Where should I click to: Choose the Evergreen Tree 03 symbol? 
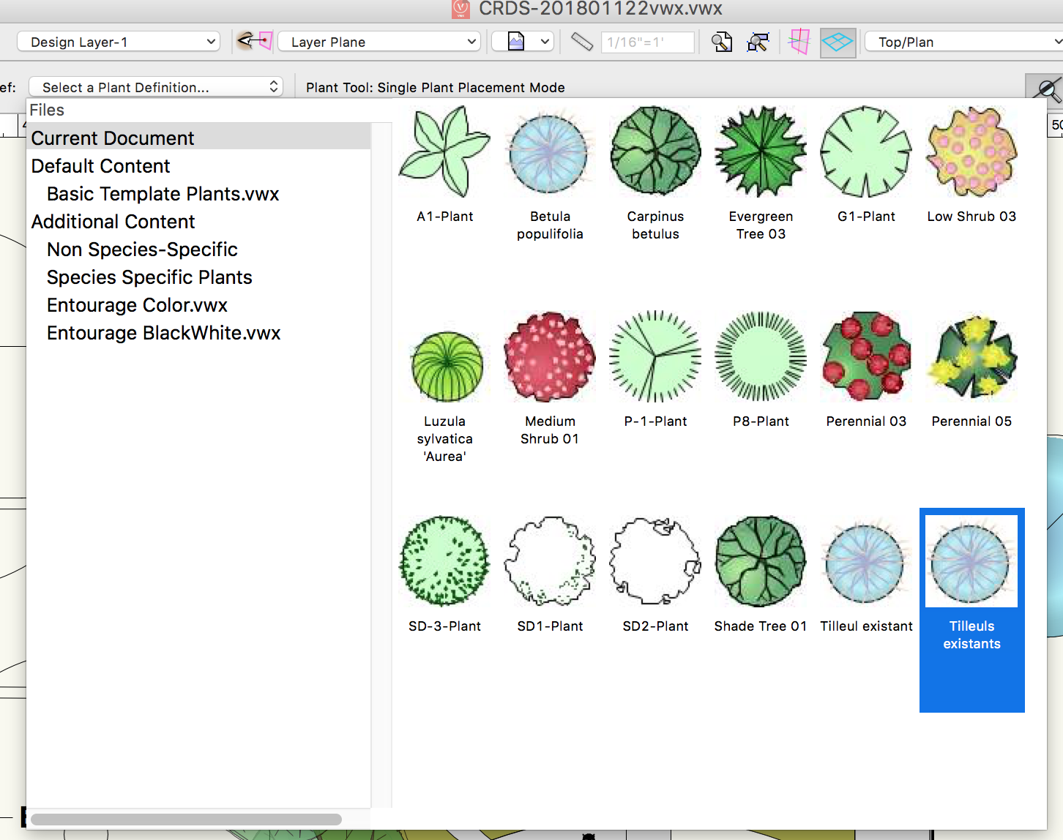(x=761, y=151)
